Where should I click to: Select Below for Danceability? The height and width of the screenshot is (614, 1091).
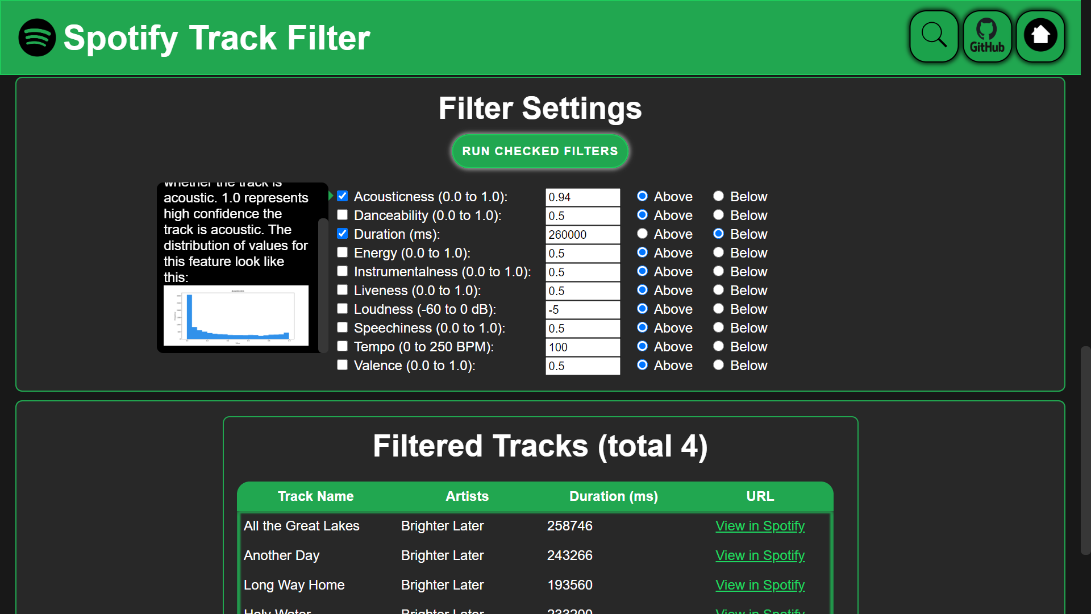[718, 215]
